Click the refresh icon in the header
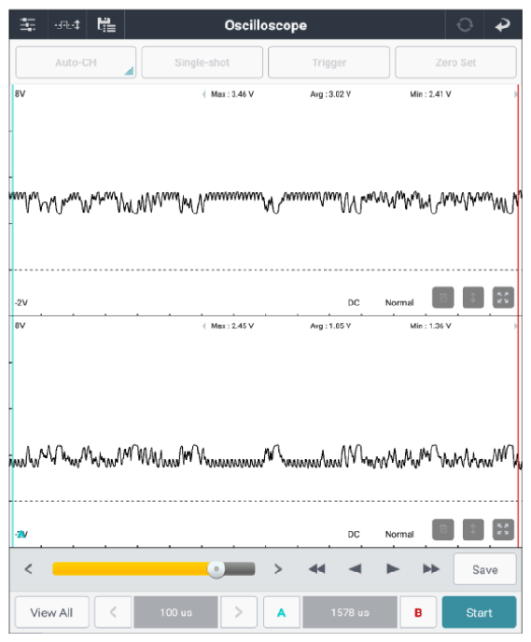The image size is (531, 642). click(x=464, y=25)
